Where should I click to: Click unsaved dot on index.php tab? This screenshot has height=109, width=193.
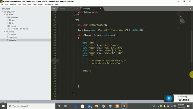tap(100, 9)
